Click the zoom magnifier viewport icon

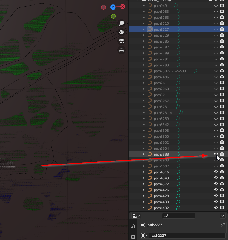121,23
